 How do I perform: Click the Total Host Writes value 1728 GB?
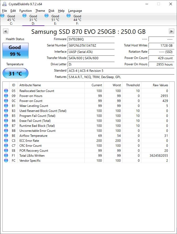[x=162, y=46]
